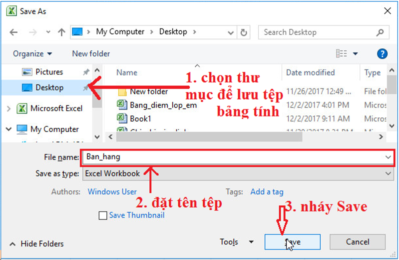Click the search magnifier icon
The image size is (399, 260).
coord(380,32)
